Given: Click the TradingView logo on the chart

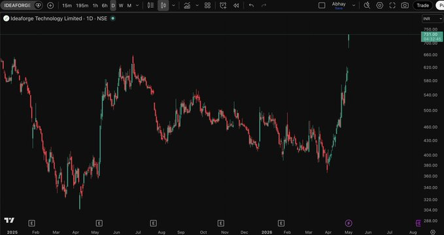Looking at the screenshot, I should [x=9, y=220].
